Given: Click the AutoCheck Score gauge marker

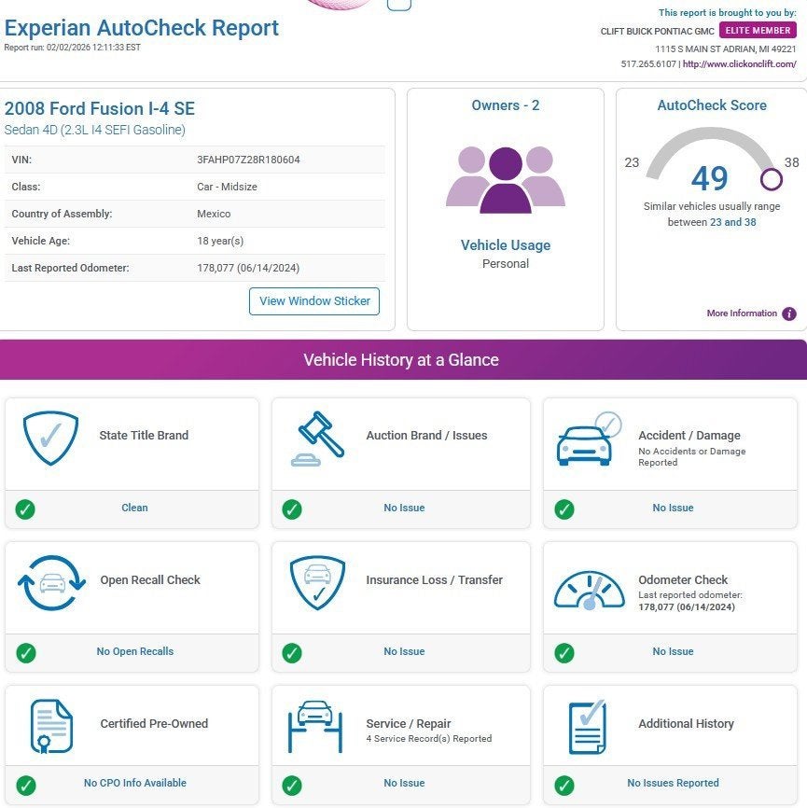Looking at the screenshot, I should coord(772,178).
